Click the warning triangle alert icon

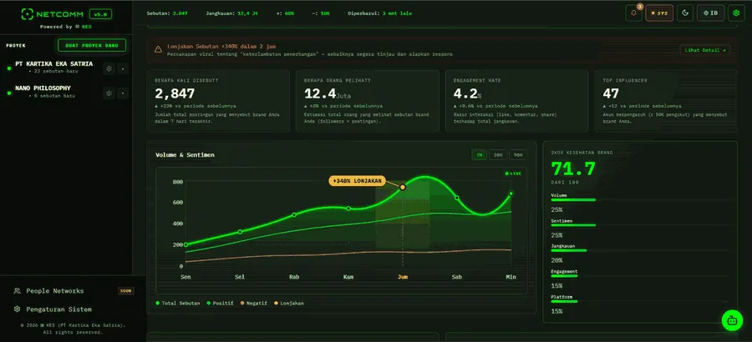[x=158, y=49]
